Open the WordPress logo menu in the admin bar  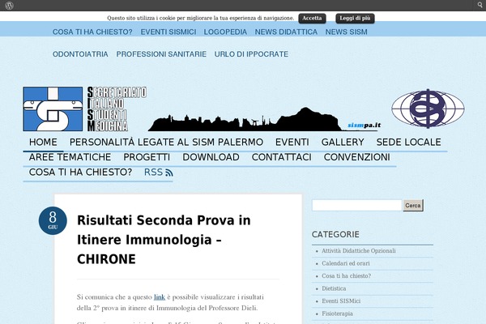click(x=9, y=6)
